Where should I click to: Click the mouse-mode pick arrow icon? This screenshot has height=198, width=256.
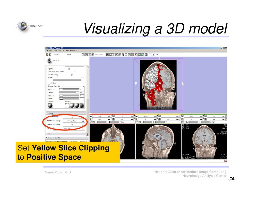coord(150,55)
